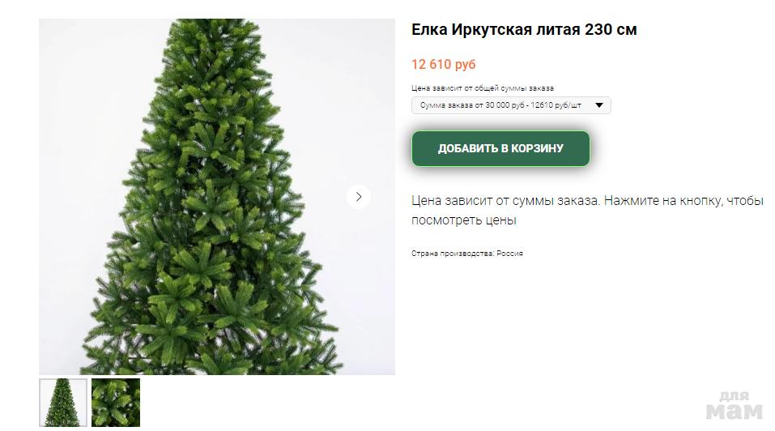
Task: Add the Irkutsk tree to cart
Action: coord(500,148)
